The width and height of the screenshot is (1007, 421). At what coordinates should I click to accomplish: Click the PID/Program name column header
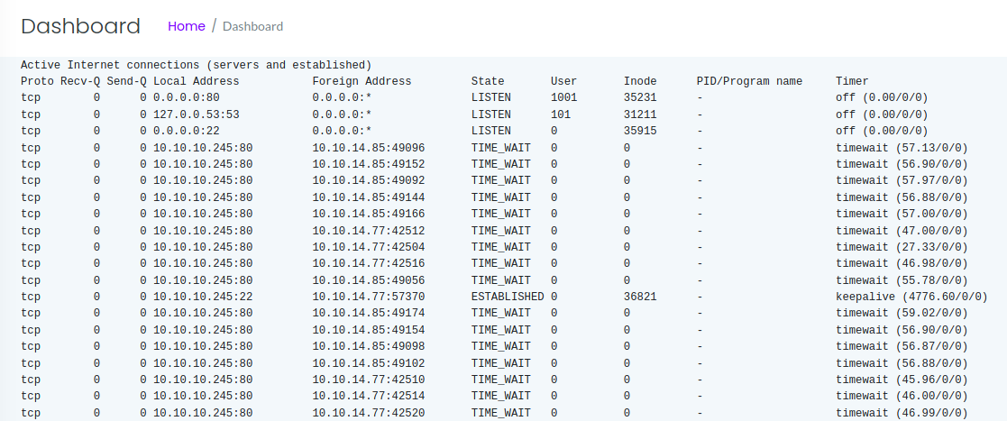click(749, 81)
